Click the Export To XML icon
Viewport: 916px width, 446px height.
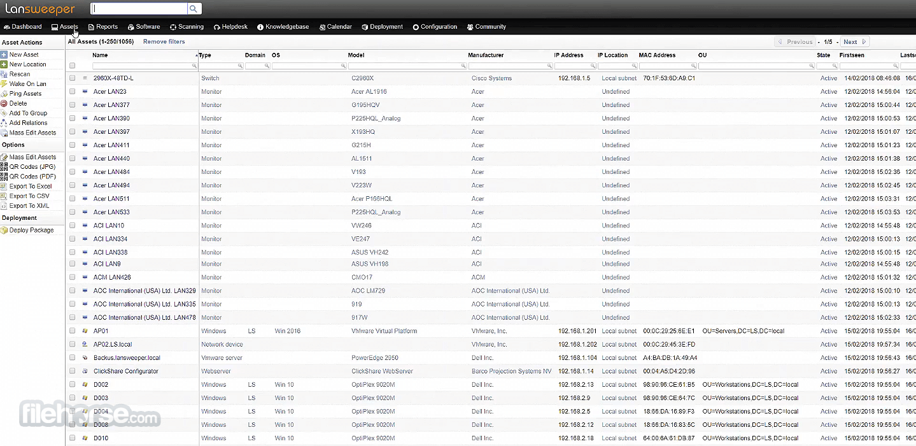4,206
